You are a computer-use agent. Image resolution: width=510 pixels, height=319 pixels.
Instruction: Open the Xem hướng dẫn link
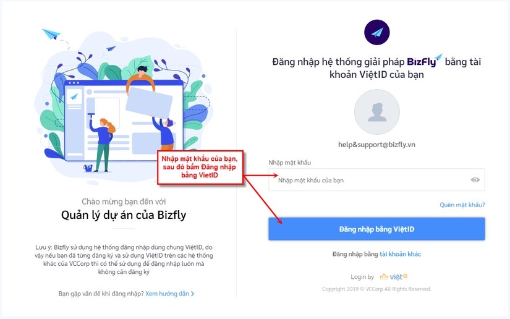[167, 294]
